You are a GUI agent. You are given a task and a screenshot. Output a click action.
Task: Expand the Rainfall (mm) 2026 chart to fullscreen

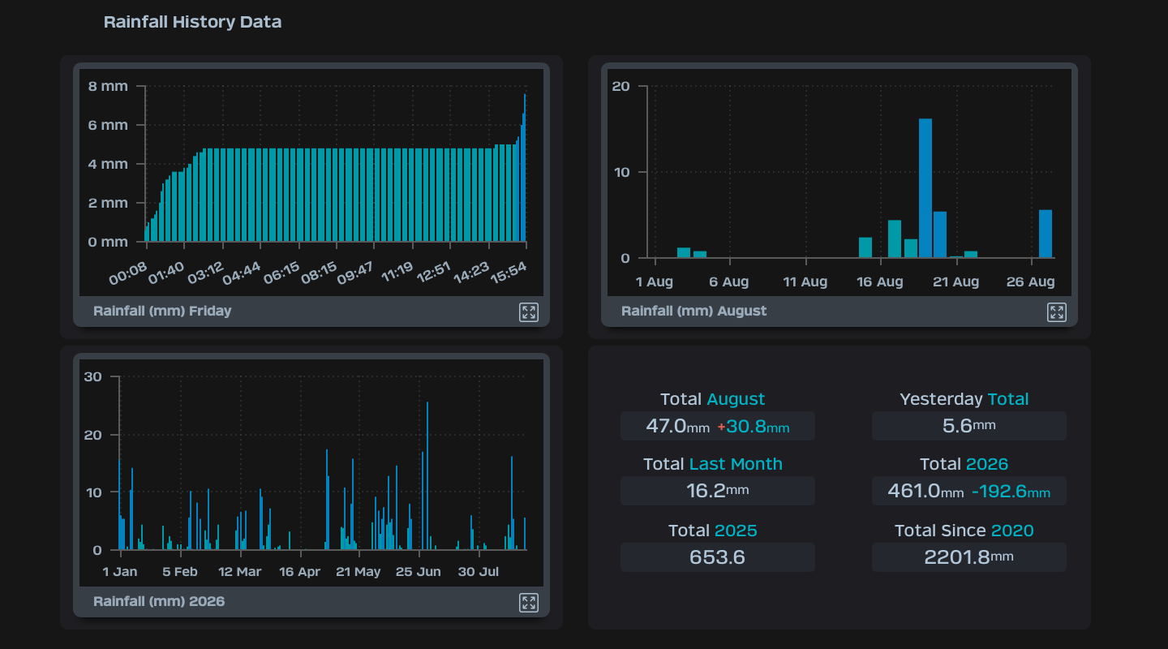tap(529, 603)
